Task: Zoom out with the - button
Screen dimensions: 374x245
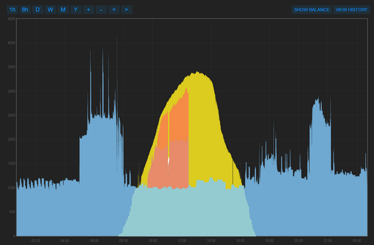Action: coord(101,9)
